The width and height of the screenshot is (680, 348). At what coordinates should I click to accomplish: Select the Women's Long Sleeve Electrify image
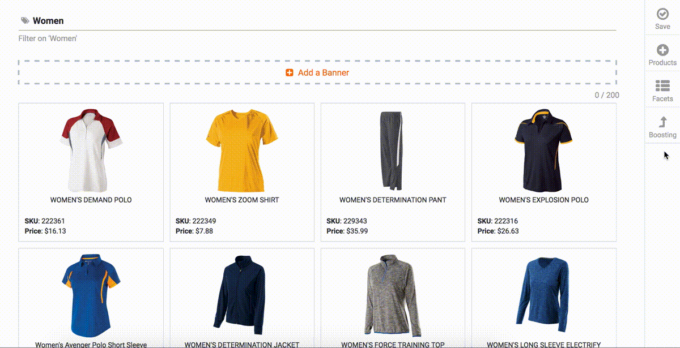tap(543, 294)
